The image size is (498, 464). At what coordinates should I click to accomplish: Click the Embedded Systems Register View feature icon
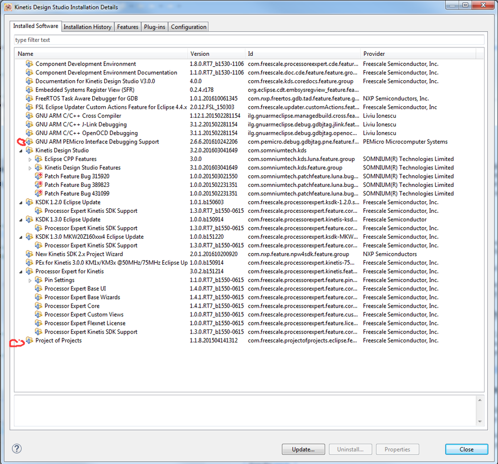pyautogui.click(x=29, y=90)
